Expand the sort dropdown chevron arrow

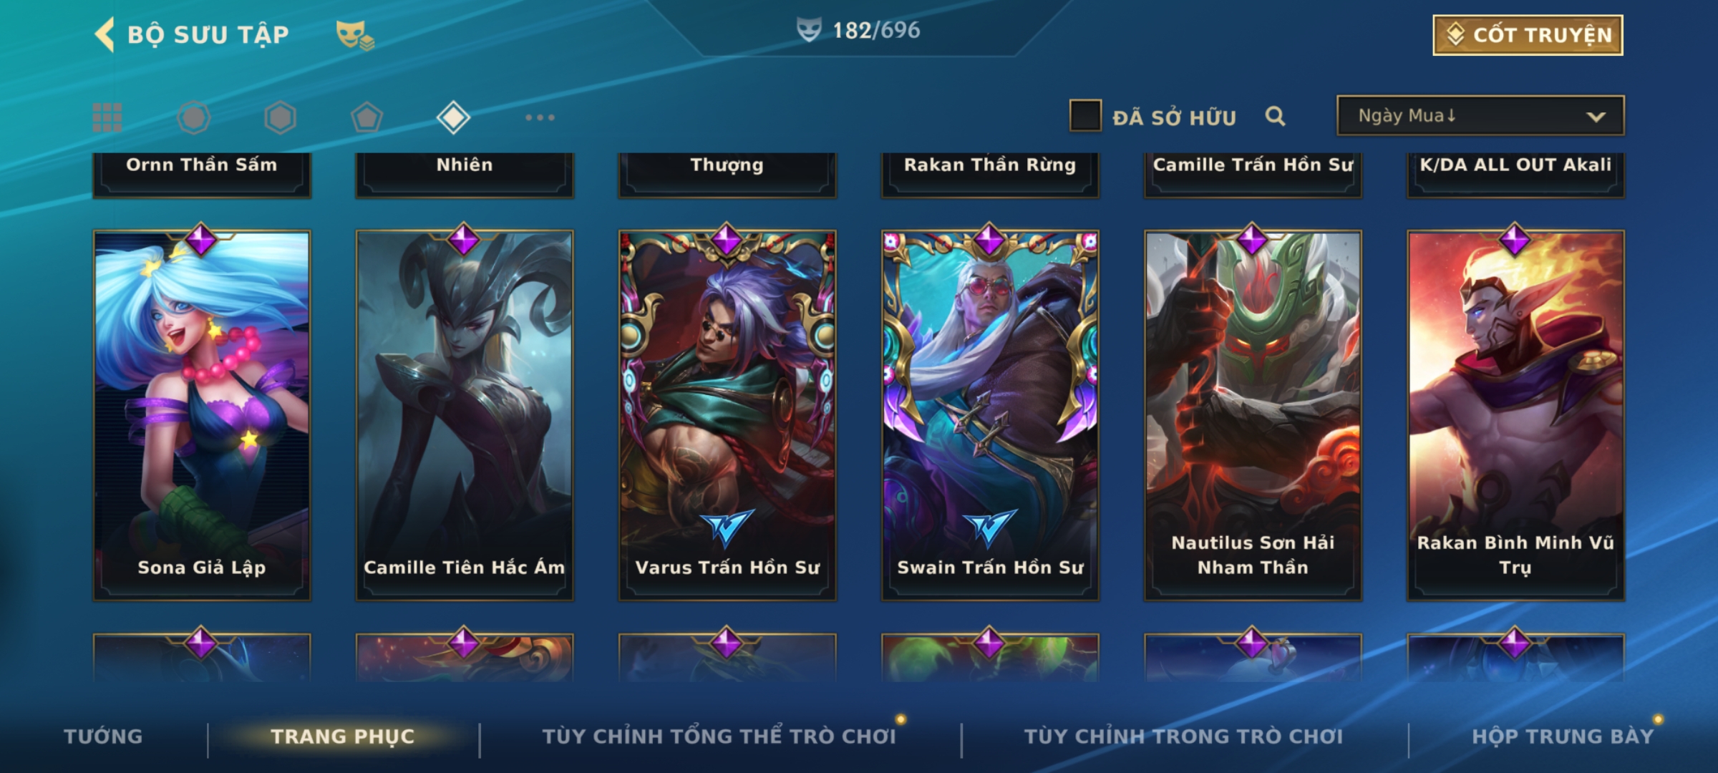1596,117
